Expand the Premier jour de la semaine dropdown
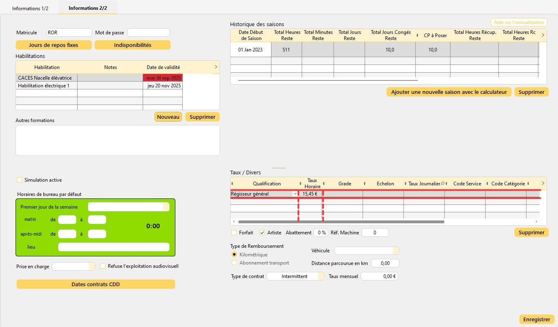 pyautogui.click(x=166, y=207)
